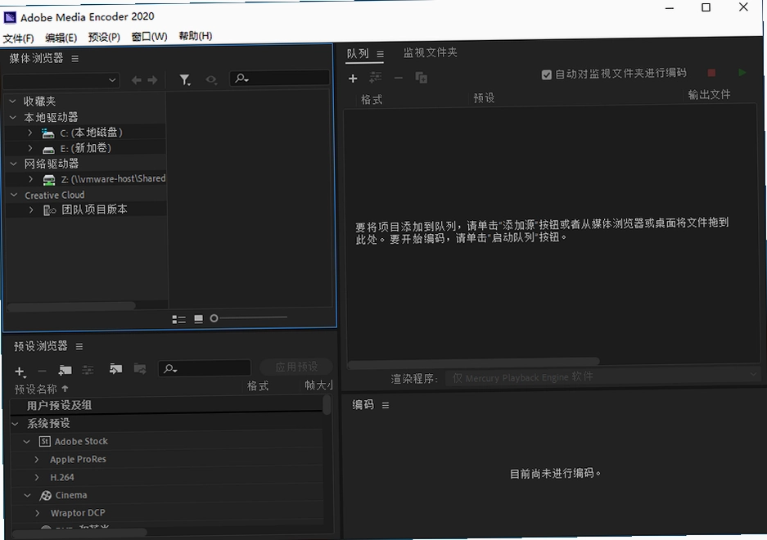The height and width of the screenshot is (540, 767).
Task: Delete preset with minus icon
Action: tap(42, 371)
